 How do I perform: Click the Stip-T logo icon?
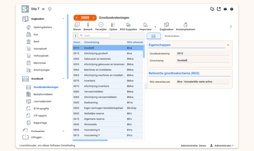(25, 9)
